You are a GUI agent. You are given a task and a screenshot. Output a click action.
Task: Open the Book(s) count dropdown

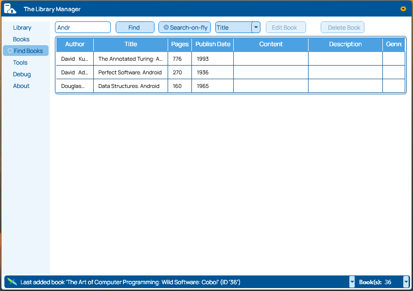(x=406, y=282)
